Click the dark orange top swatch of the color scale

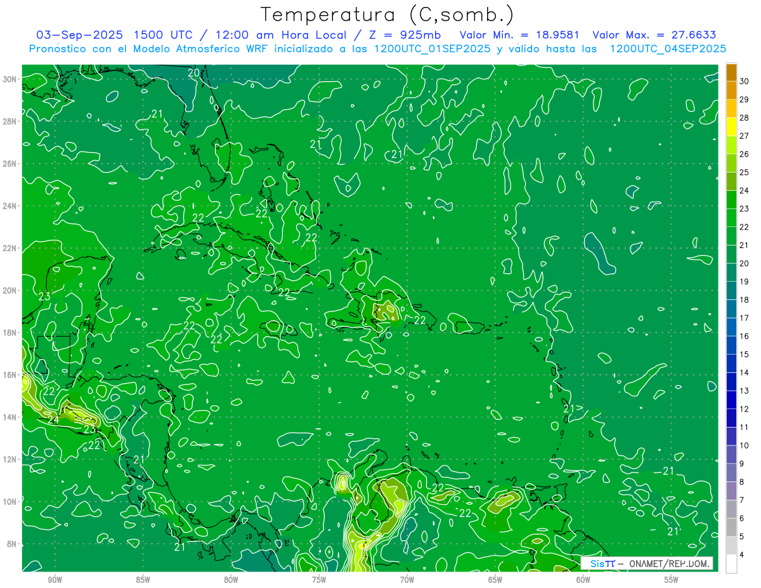point(731,73)
